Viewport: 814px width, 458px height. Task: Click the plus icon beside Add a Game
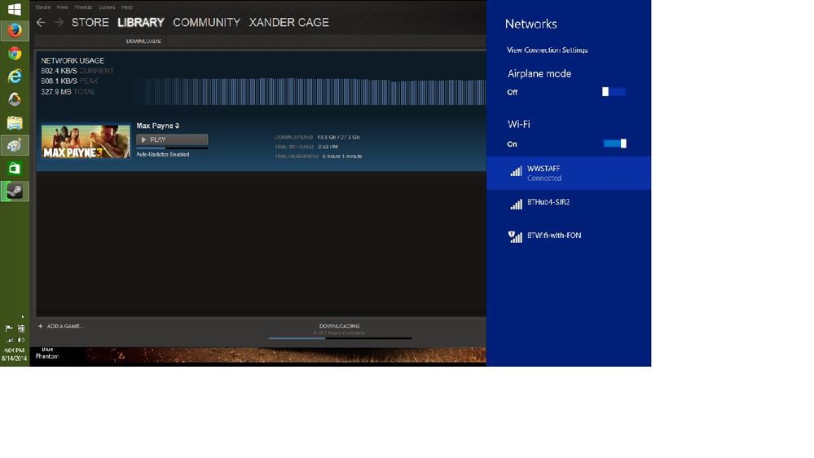point(41,326)
